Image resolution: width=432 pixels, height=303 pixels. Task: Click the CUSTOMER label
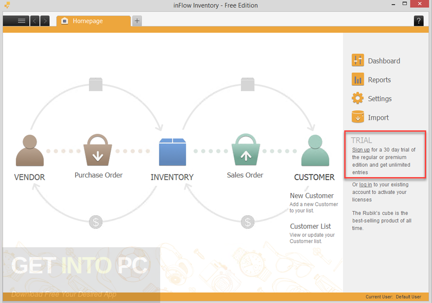coord(315,177)
